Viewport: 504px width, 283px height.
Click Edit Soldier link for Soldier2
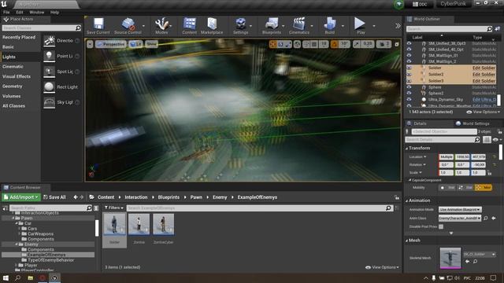[x=484, y=75]
